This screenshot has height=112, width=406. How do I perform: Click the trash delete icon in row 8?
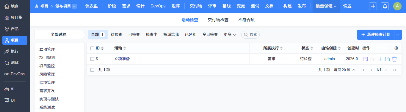pos(394,59)
